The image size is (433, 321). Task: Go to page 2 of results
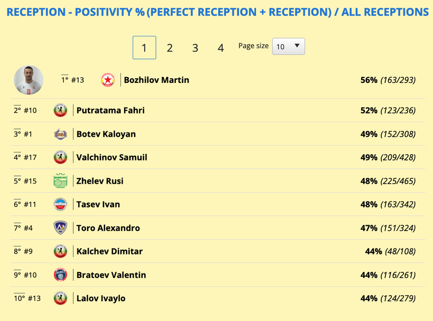[170, 48]
